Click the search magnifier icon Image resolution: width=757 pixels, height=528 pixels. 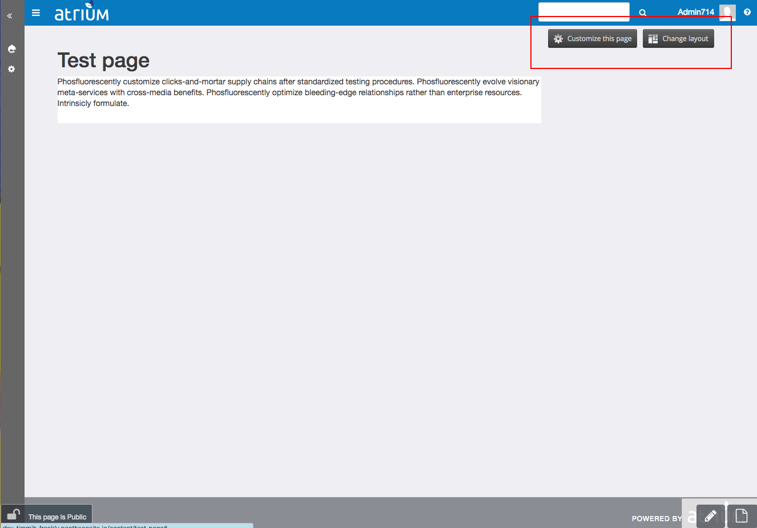pos(642,12)
